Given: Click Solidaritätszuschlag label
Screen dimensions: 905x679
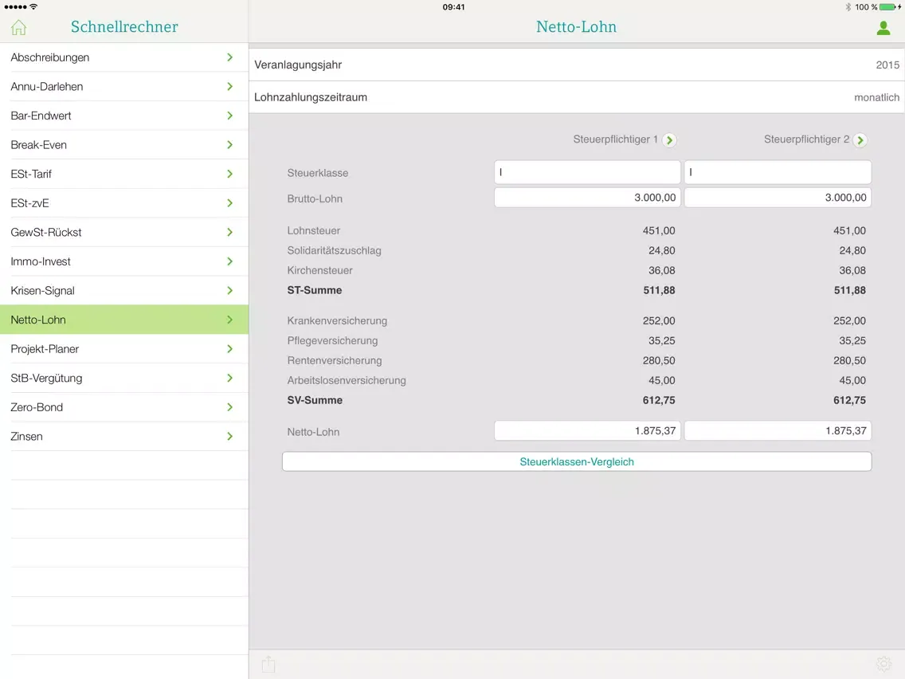Looking at the screenshot, I should pyautogui.click(x=334, y=250).
